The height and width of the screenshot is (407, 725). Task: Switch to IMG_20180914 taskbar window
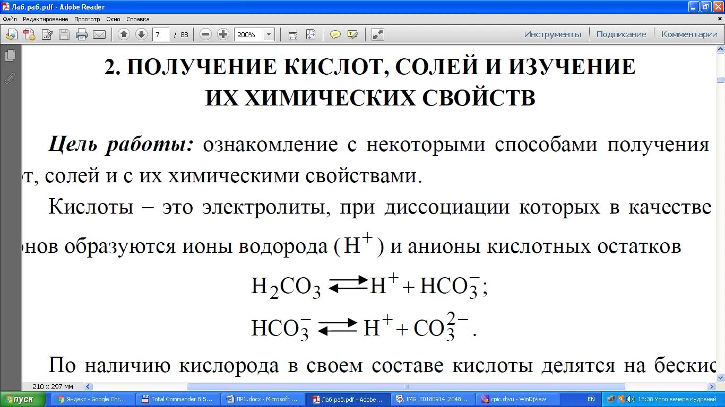click(x=432, y=399)
